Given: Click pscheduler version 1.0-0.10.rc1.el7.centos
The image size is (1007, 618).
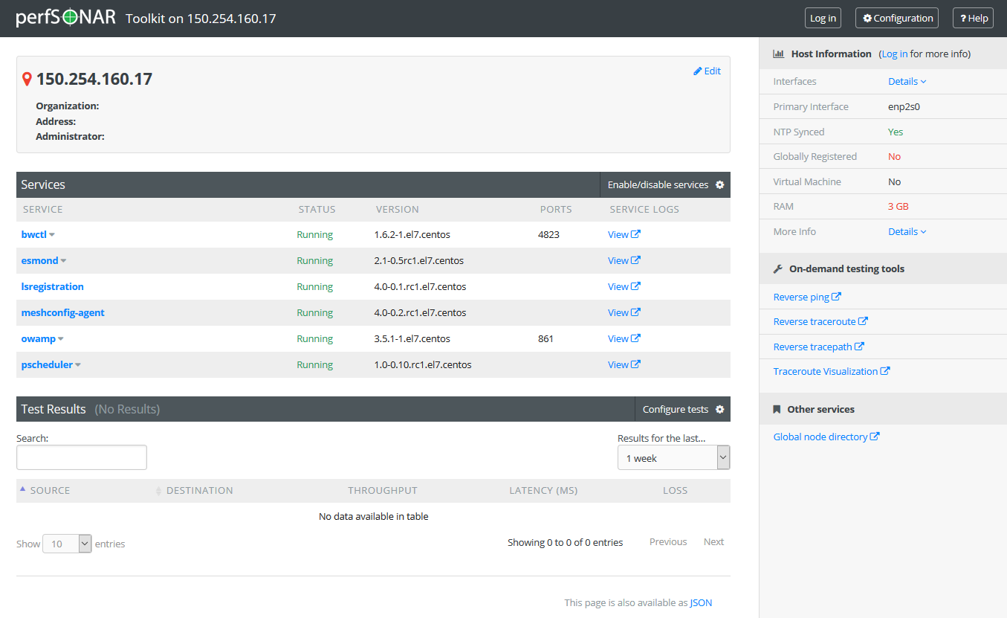Looking at the screenshot, I should 423,364.
